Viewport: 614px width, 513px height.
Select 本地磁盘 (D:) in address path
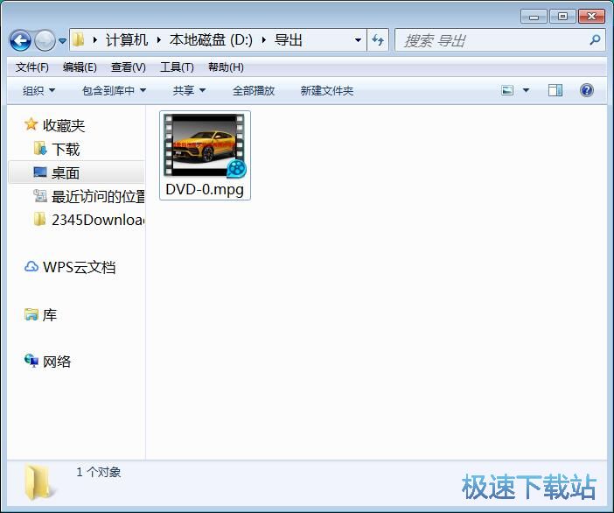tap(211, 40)
